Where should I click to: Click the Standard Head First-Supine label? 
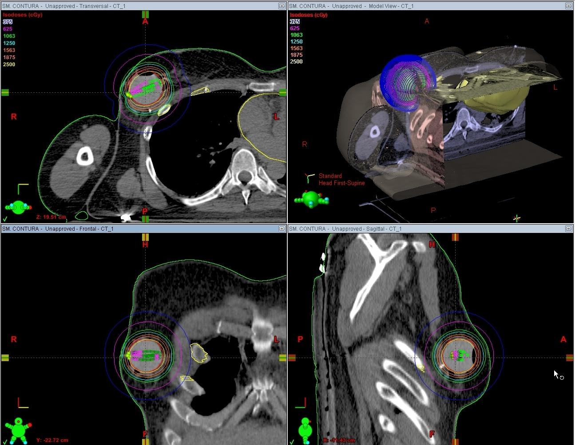point(341,179)
